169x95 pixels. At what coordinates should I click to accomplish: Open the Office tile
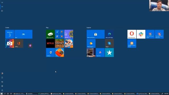coord(19,43)
